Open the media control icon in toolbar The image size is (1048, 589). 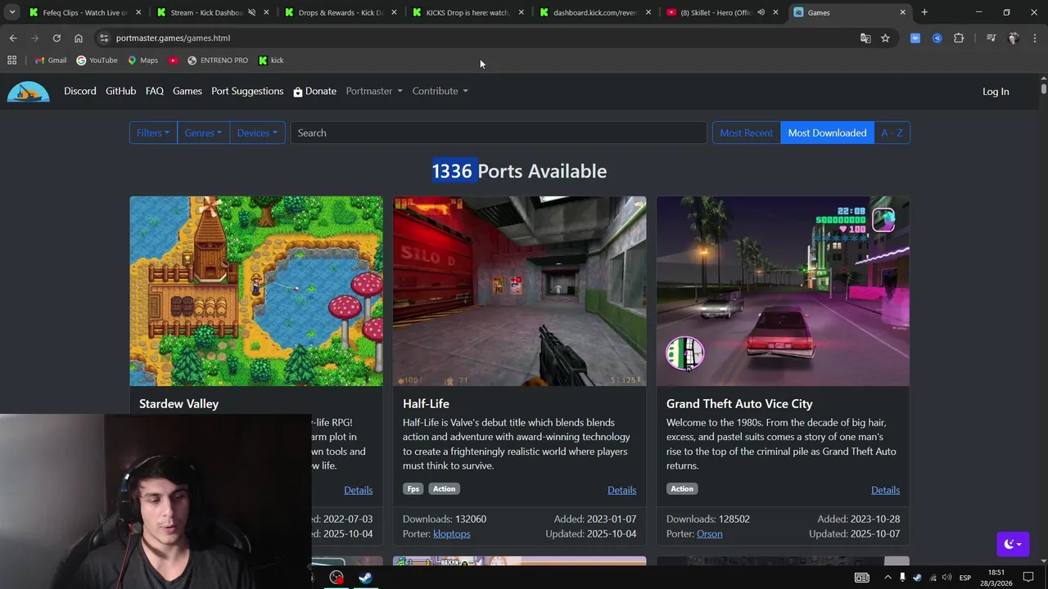(x=991, y=38)
